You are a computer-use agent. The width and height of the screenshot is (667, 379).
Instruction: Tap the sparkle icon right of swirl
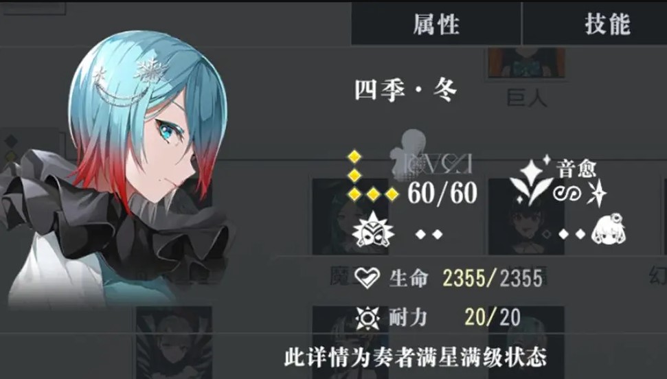click(x=597, y=193)
